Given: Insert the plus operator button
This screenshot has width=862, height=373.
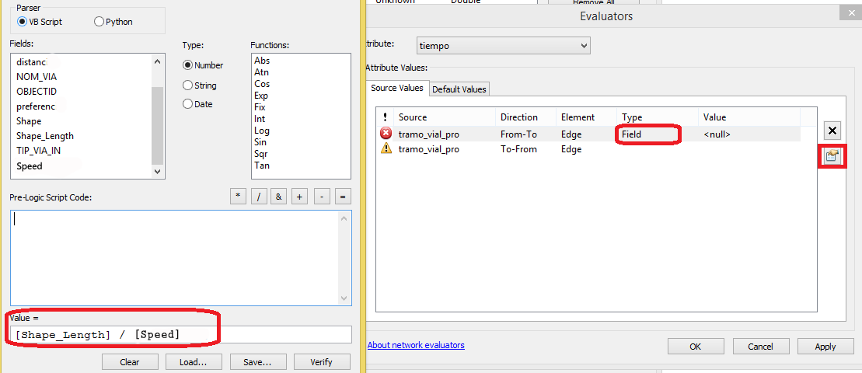Looking at the screenshot, I should click(x=300, y=197).
